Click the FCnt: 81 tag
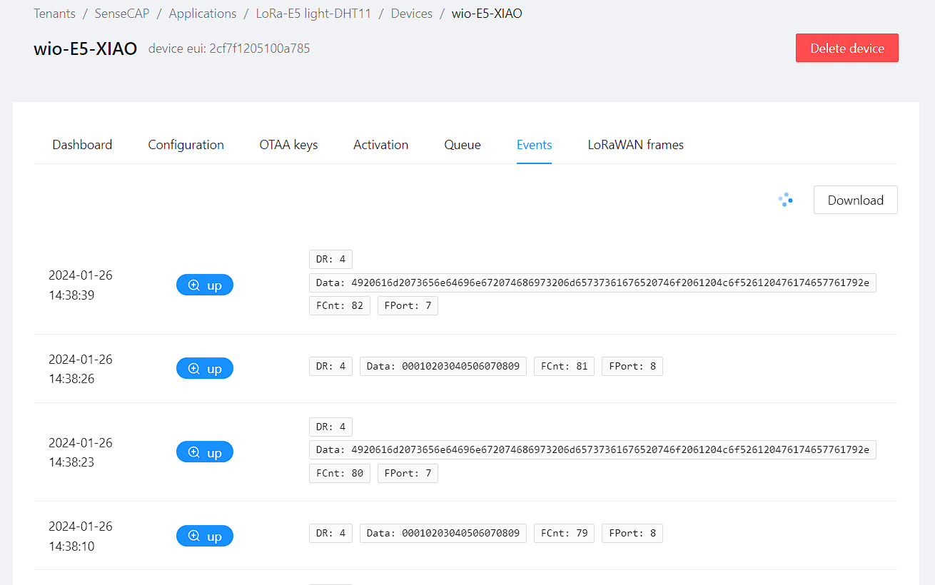The height and width of the screenshot is (585, 935). tap(564, 366)
